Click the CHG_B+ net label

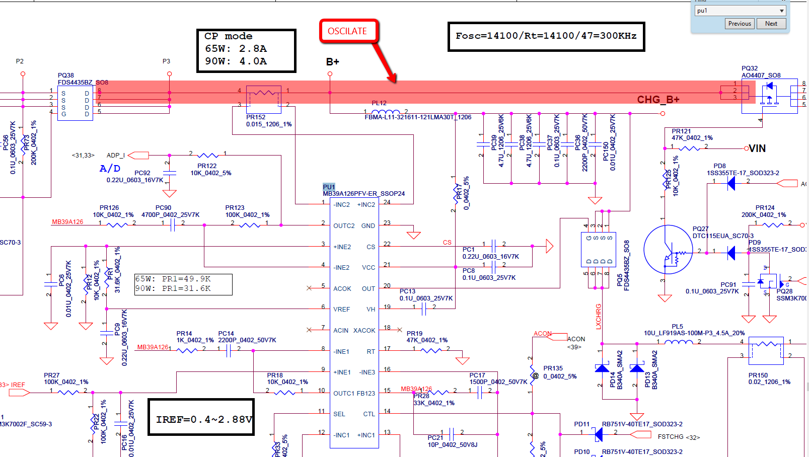(x=658, y=100)
